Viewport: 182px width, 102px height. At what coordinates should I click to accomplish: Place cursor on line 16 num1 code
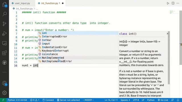click(x=30, y=65)
